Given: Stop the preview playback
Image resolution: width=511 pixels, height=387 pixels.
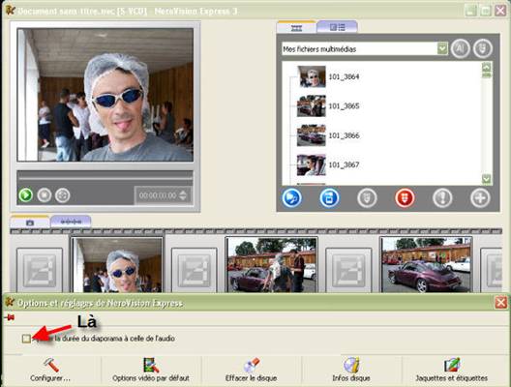Looking at the screenshot, I should point(44,195).
